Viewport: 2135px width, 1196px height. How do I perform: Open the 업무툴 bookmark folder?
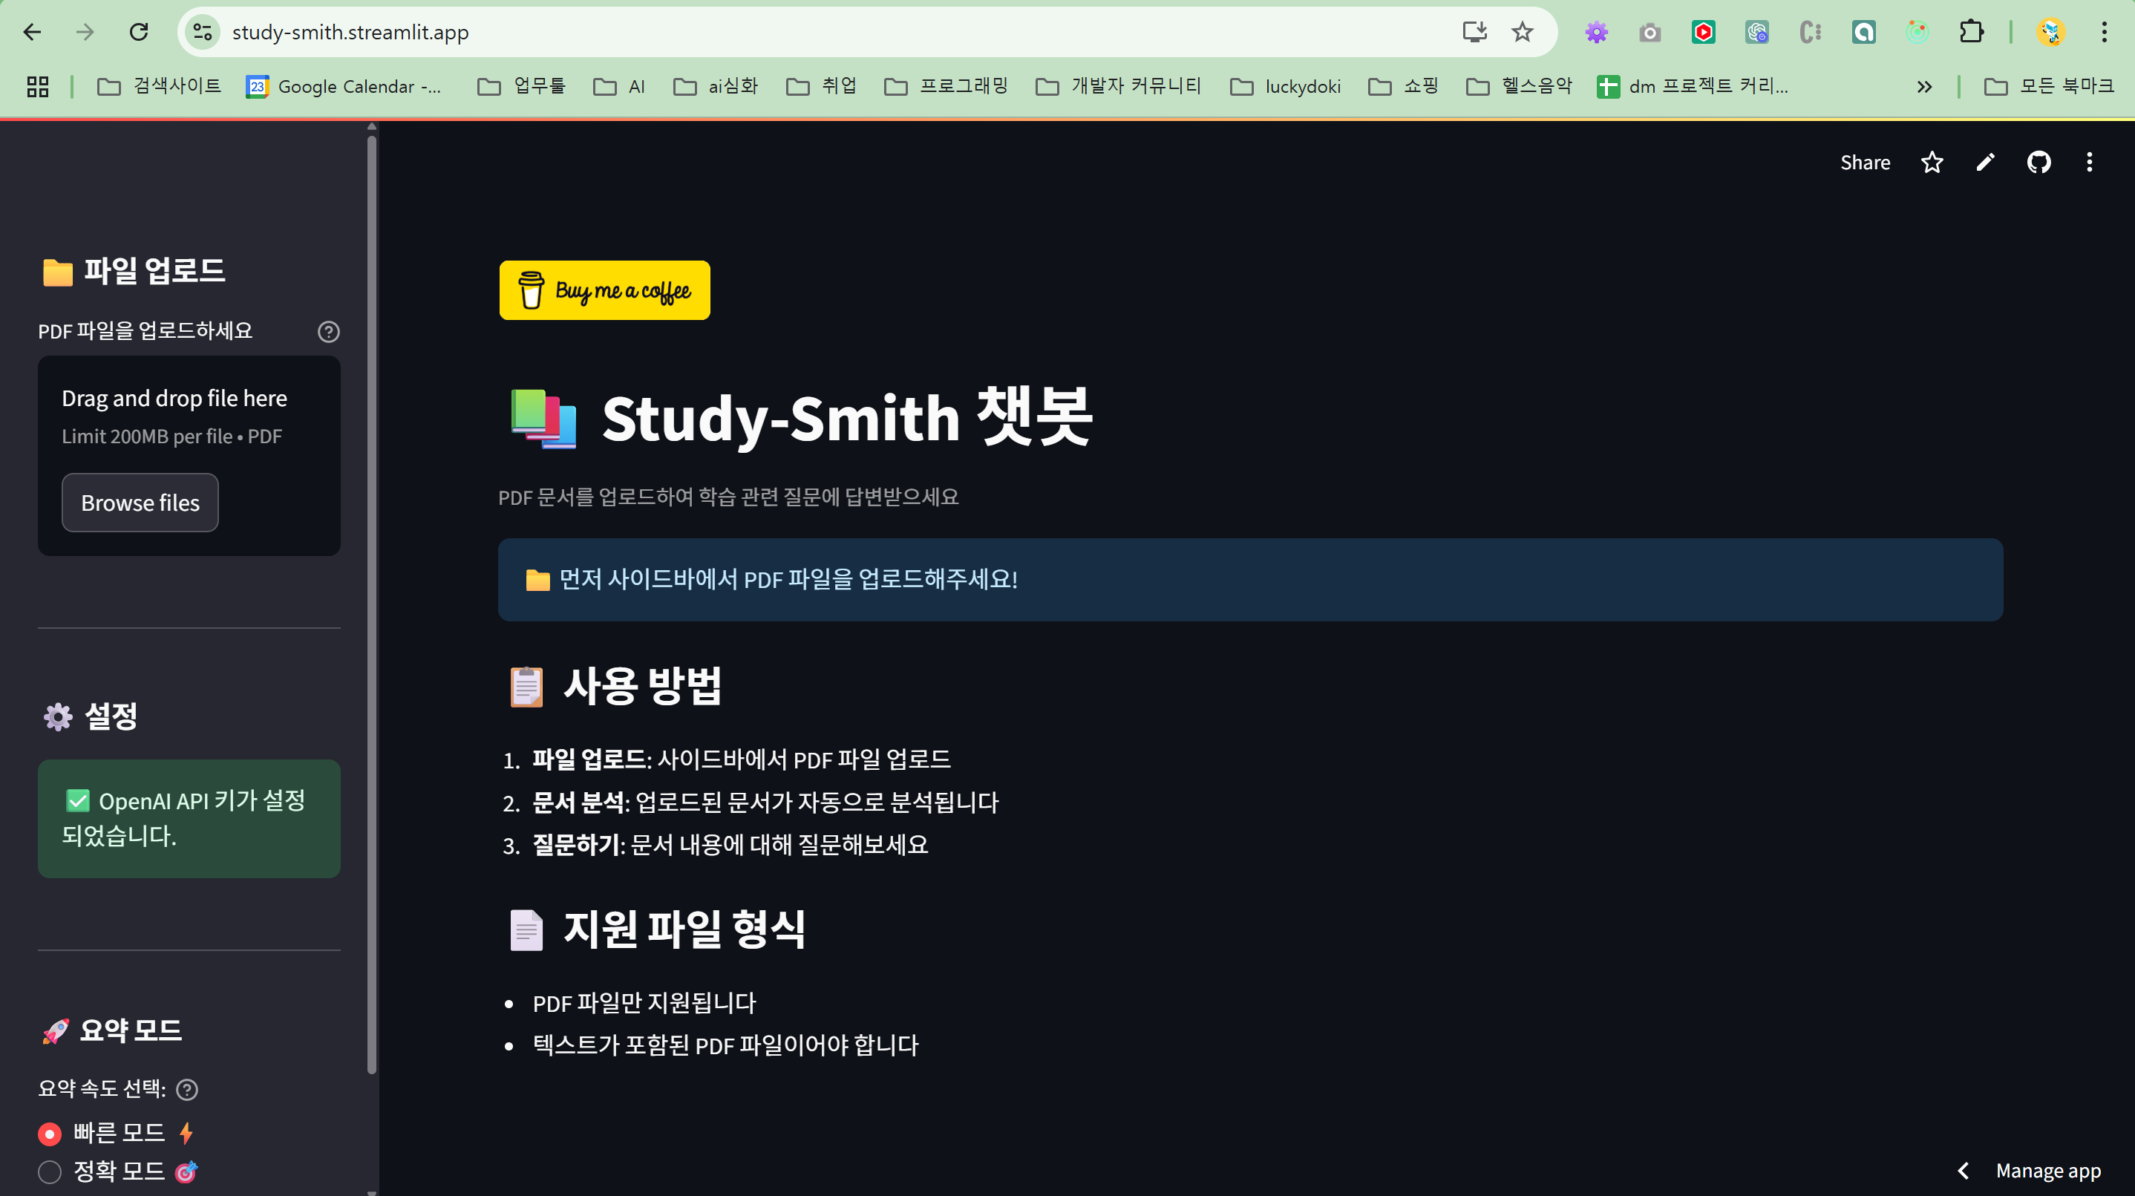pyautogui.click(x=521, y=86)
